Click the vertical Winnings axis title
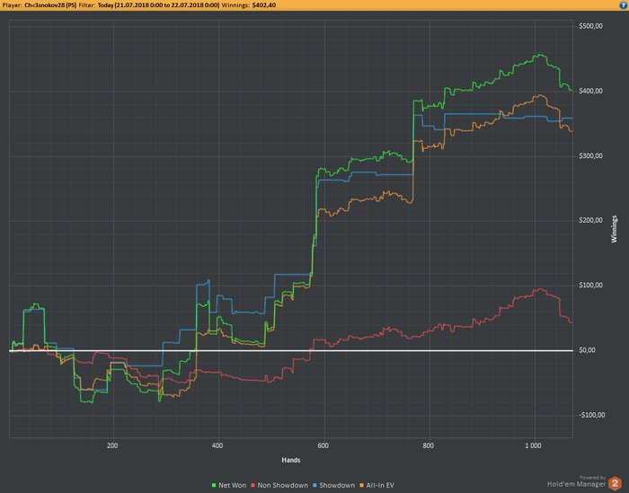The width and height of the screenshot is (629, 493). point(614,229)
